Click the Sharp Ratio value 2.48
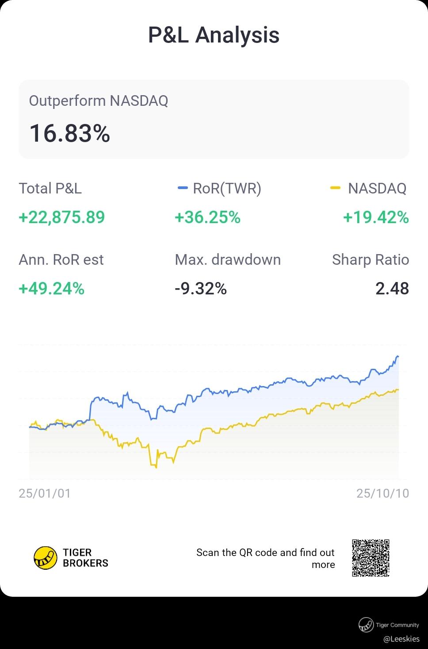Viewport: 428px width, 649px height. click(x=392, y=289)
